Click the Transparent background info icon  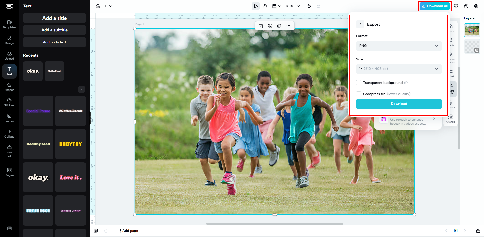click(x=406, y=83)
